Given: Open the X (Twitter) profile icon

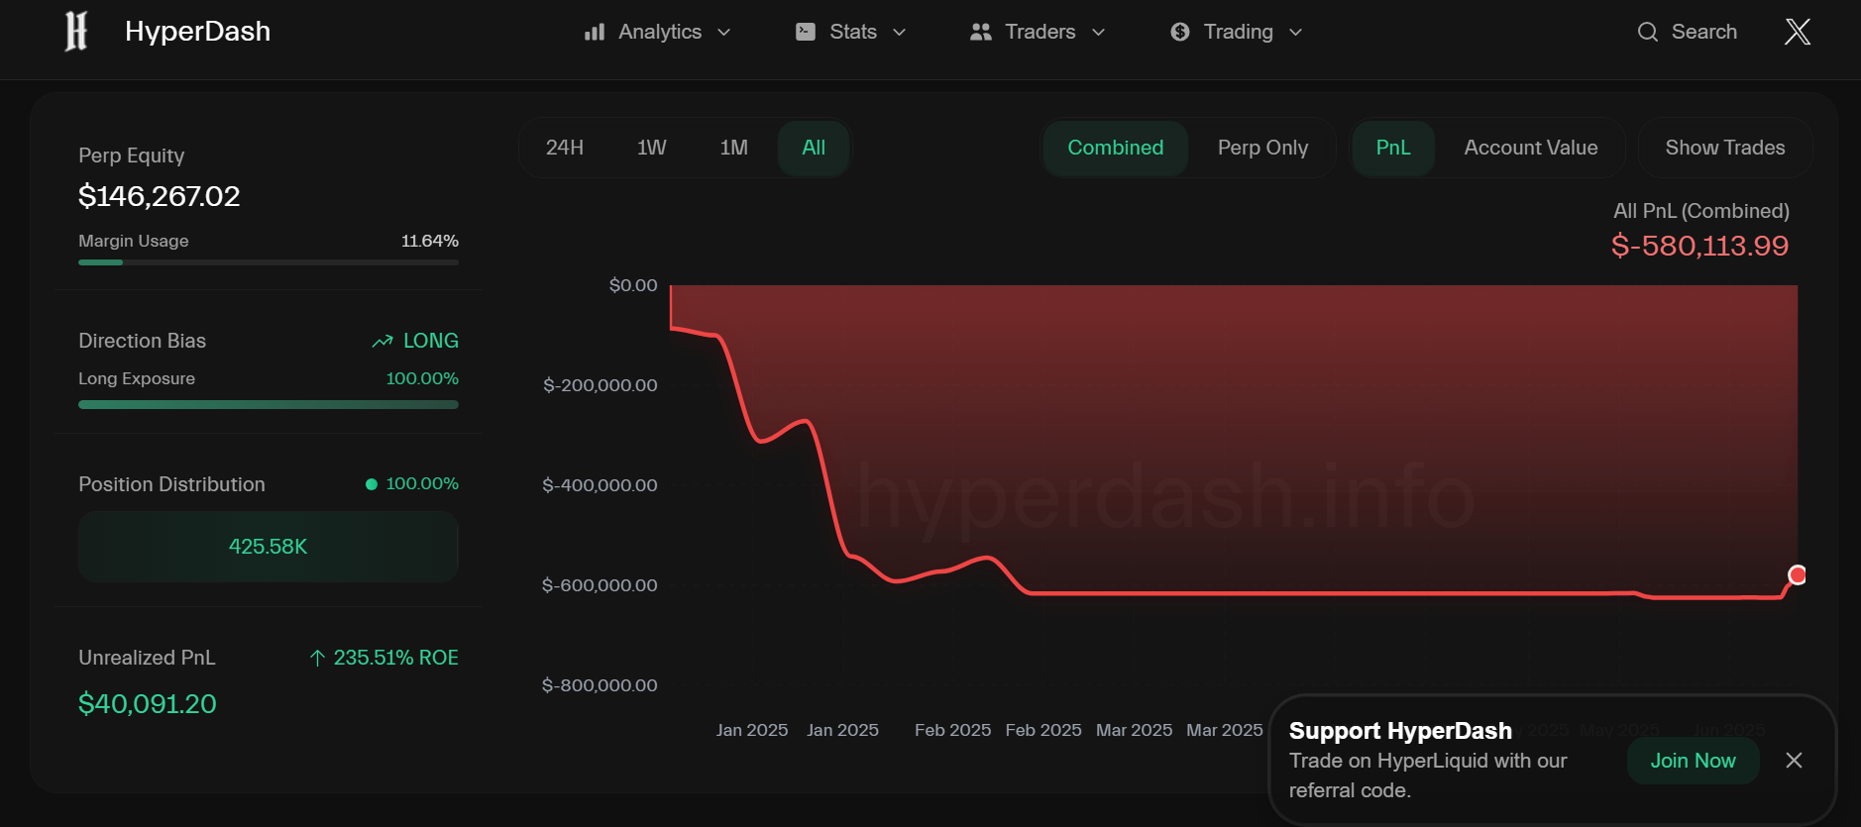Looking at the screenshot, I should click(x=1798, y=32).
